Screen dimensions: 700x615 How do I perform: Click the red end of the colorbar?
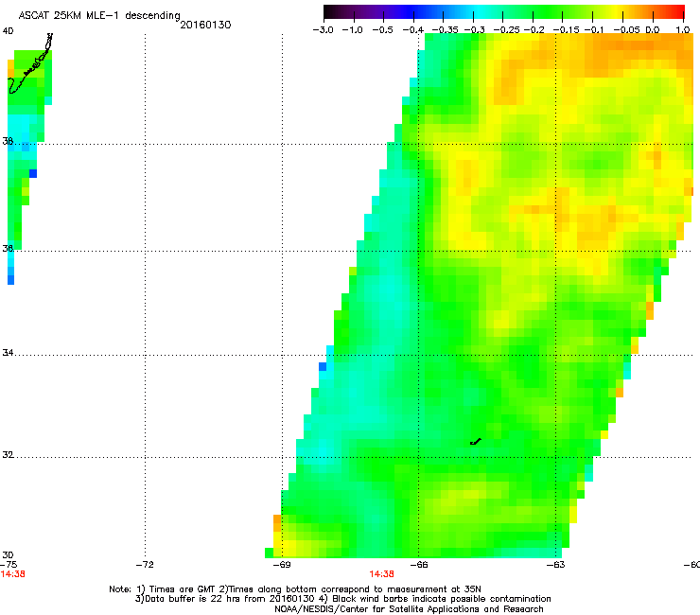[x=676, y=11]
